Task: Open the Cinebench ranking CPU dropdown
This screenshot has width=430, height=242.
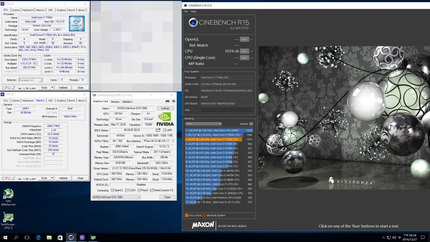Action: [203, 124]
